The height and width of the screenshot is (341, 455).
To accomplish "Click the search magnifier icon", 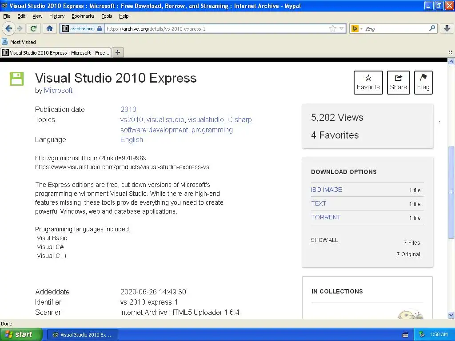I will tap(432, 28).
